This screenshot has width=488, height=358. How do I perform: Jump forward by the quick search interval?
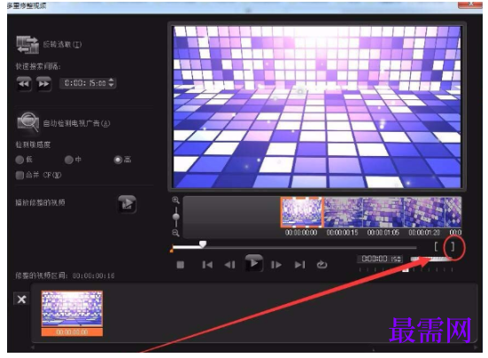[x=43, y=83]
